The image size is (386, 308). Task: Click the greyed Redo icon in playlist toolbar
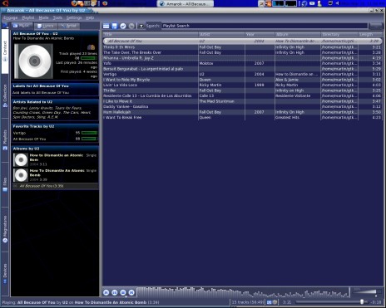pos(131,26)
